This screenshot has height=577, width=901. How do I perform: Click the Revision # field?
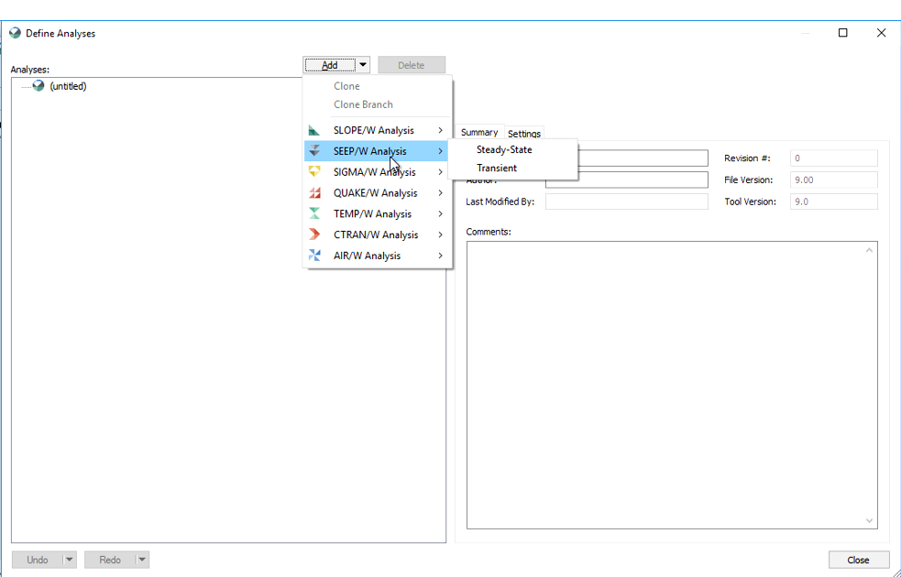pyautogui.click(x=834, y=158)
